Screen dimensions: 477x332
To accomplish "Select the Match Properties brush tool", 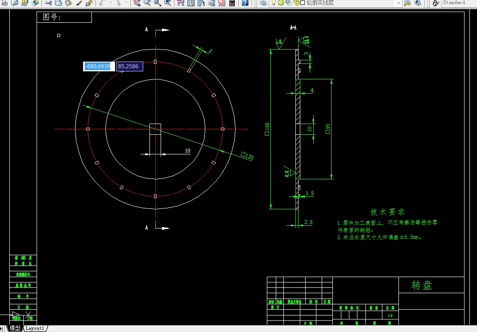I will [x=79, y=3].
